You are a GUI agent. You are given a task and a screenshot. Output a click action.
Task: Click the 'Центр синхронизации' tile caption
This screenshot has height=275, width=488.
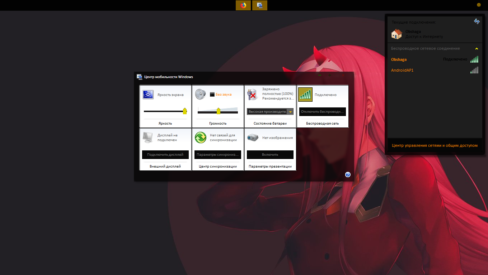(x=218, y=167)
